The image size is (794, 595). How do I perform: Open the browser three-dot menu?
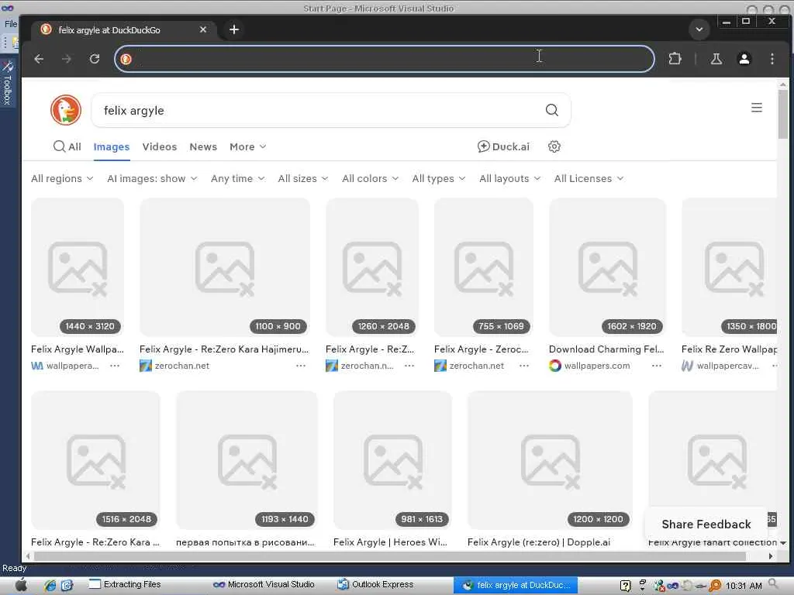(x=772, y=59)
